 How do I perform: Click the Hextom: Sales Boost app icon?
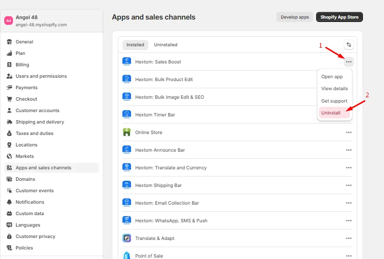(x=127, y=62)
